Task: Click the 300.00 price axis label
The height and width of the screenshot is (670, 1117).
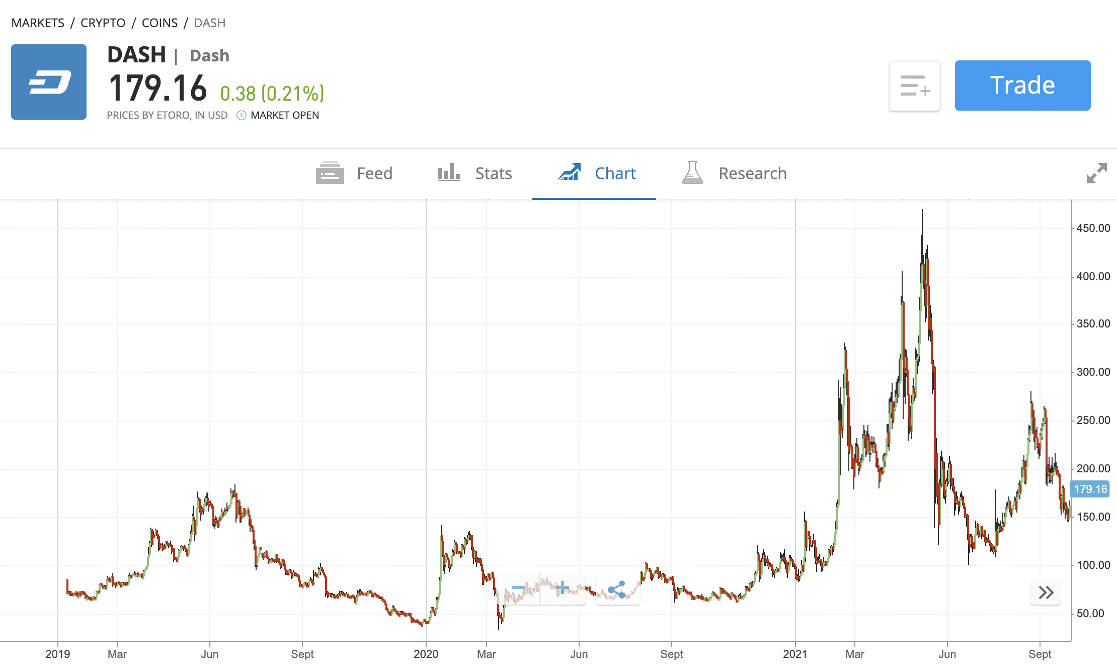Action: pos(1093,372)
